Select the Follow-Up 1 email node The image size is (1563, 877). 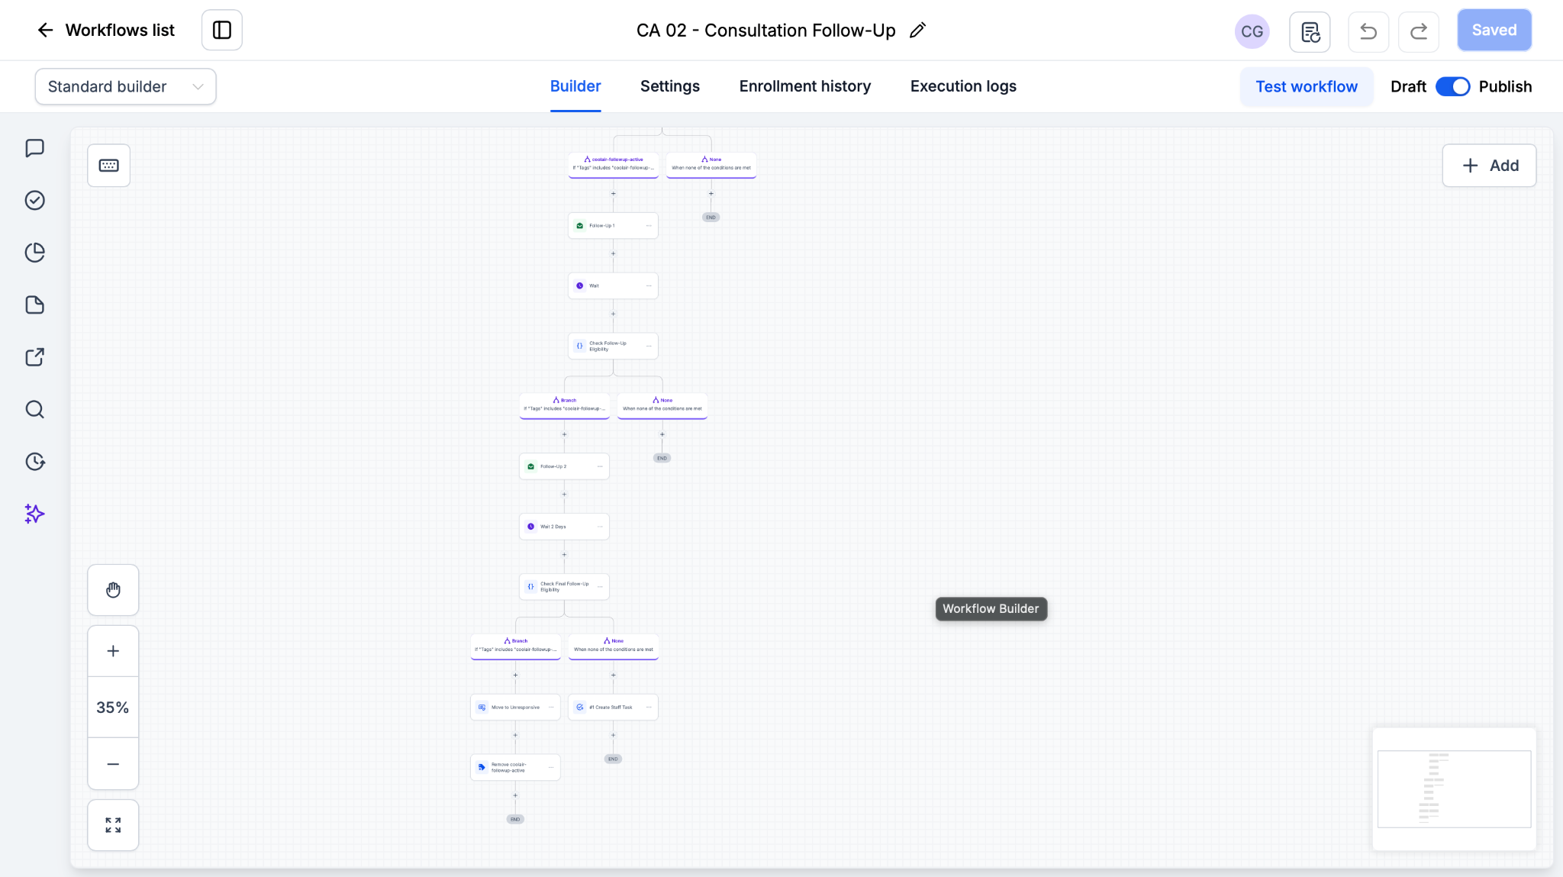(613, 226)
